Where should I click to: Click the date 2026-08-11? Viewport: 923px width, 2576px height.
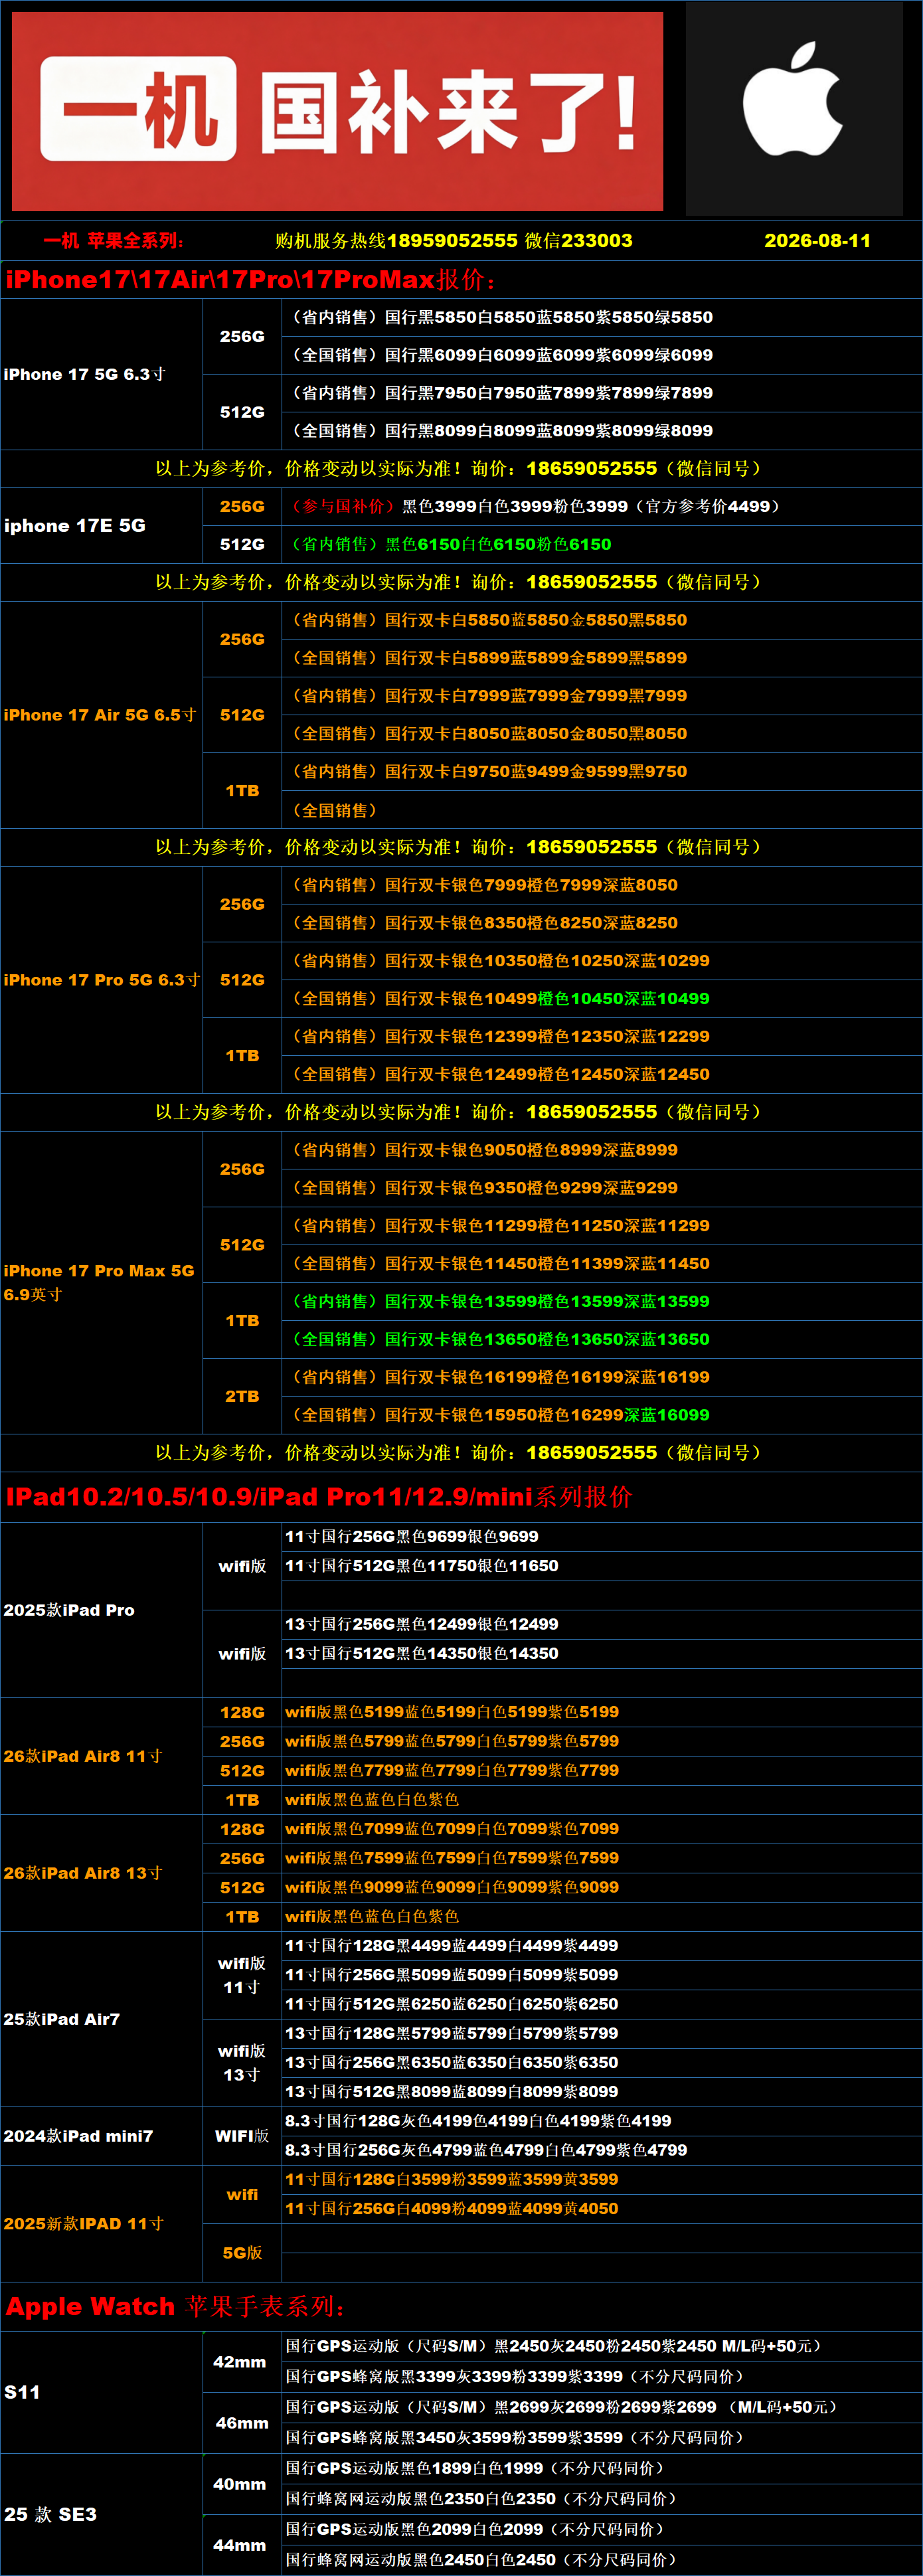[817, 241]
